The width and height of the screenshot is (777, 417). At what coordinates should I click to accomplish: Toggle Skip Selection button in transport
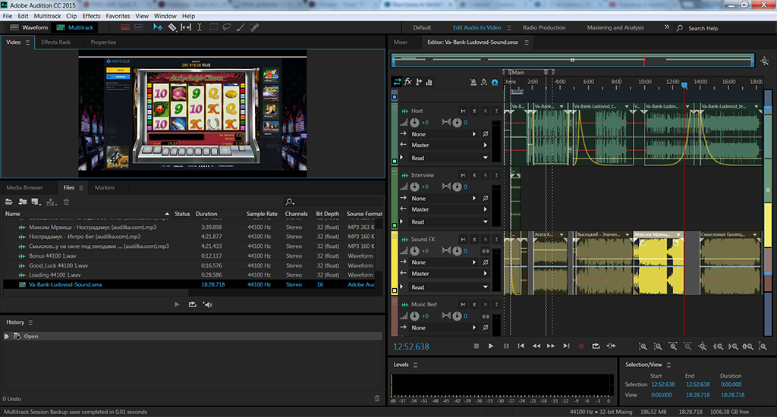click(x=611, y=346)
